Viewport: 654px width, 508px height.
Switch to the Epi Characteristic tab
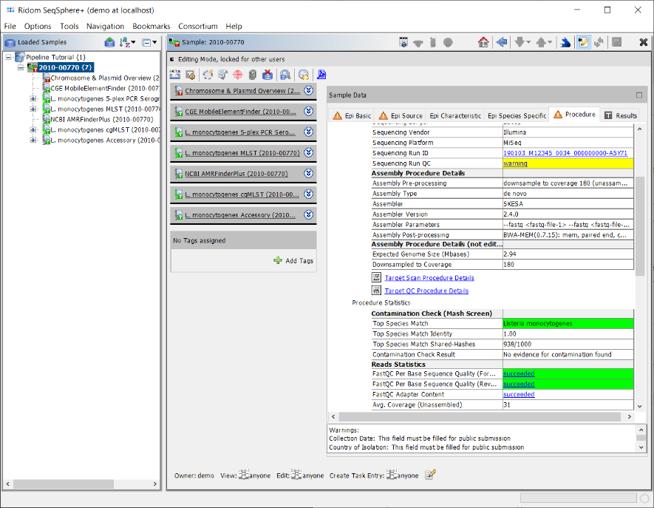tap(455, 115)
